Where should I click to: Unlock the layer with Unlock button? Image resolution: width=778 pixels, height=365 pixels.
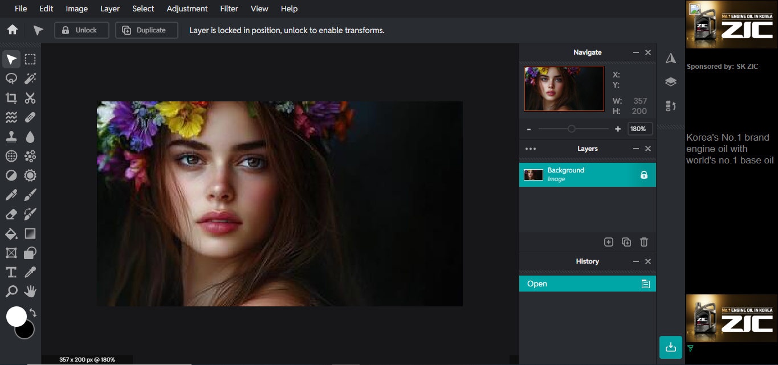[x=82, y=30]
